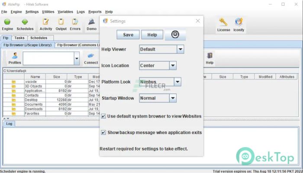Click the Desktop folder icon
This screenshot has width=303, height=173.
(13, 100)
